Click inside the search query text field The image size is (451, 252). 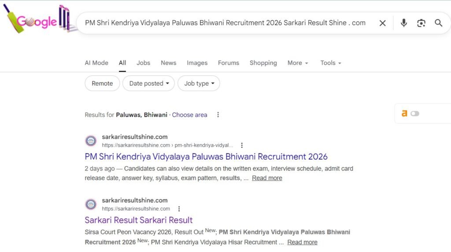click(x=225, y=23)
